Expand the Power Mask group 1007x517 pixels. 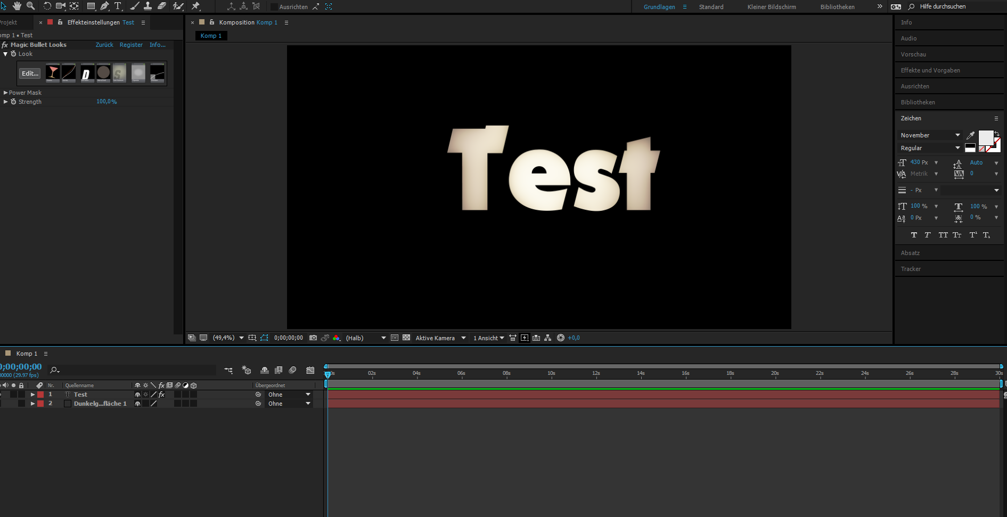(5, 93)
